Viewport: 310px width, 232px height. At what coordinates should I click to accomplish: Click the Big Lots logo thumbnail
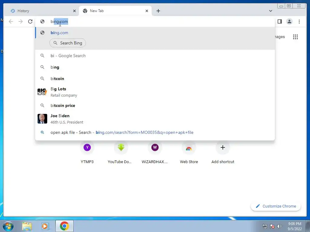point(42,92)
